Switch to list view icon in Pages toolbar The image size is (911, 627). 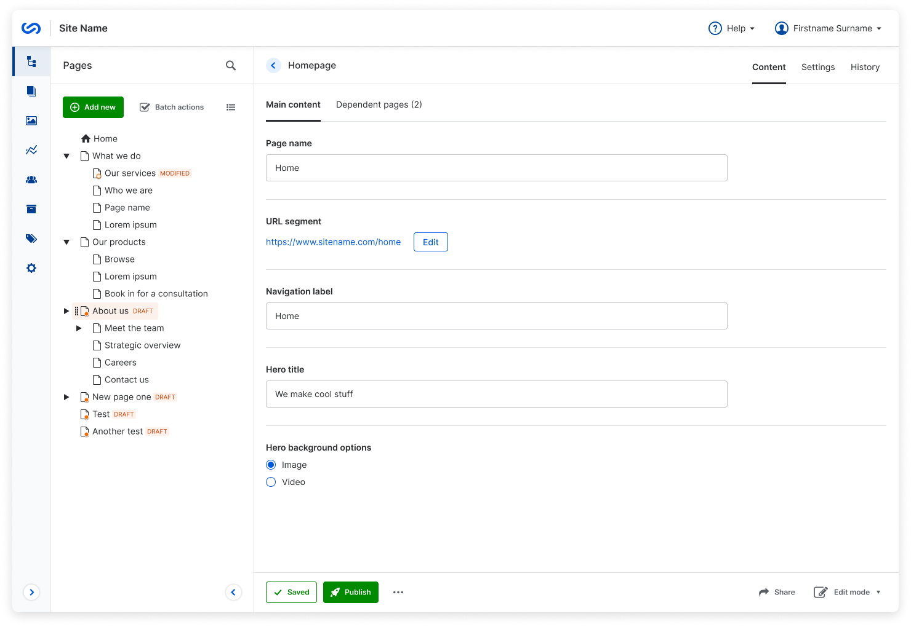coord(231,107)
